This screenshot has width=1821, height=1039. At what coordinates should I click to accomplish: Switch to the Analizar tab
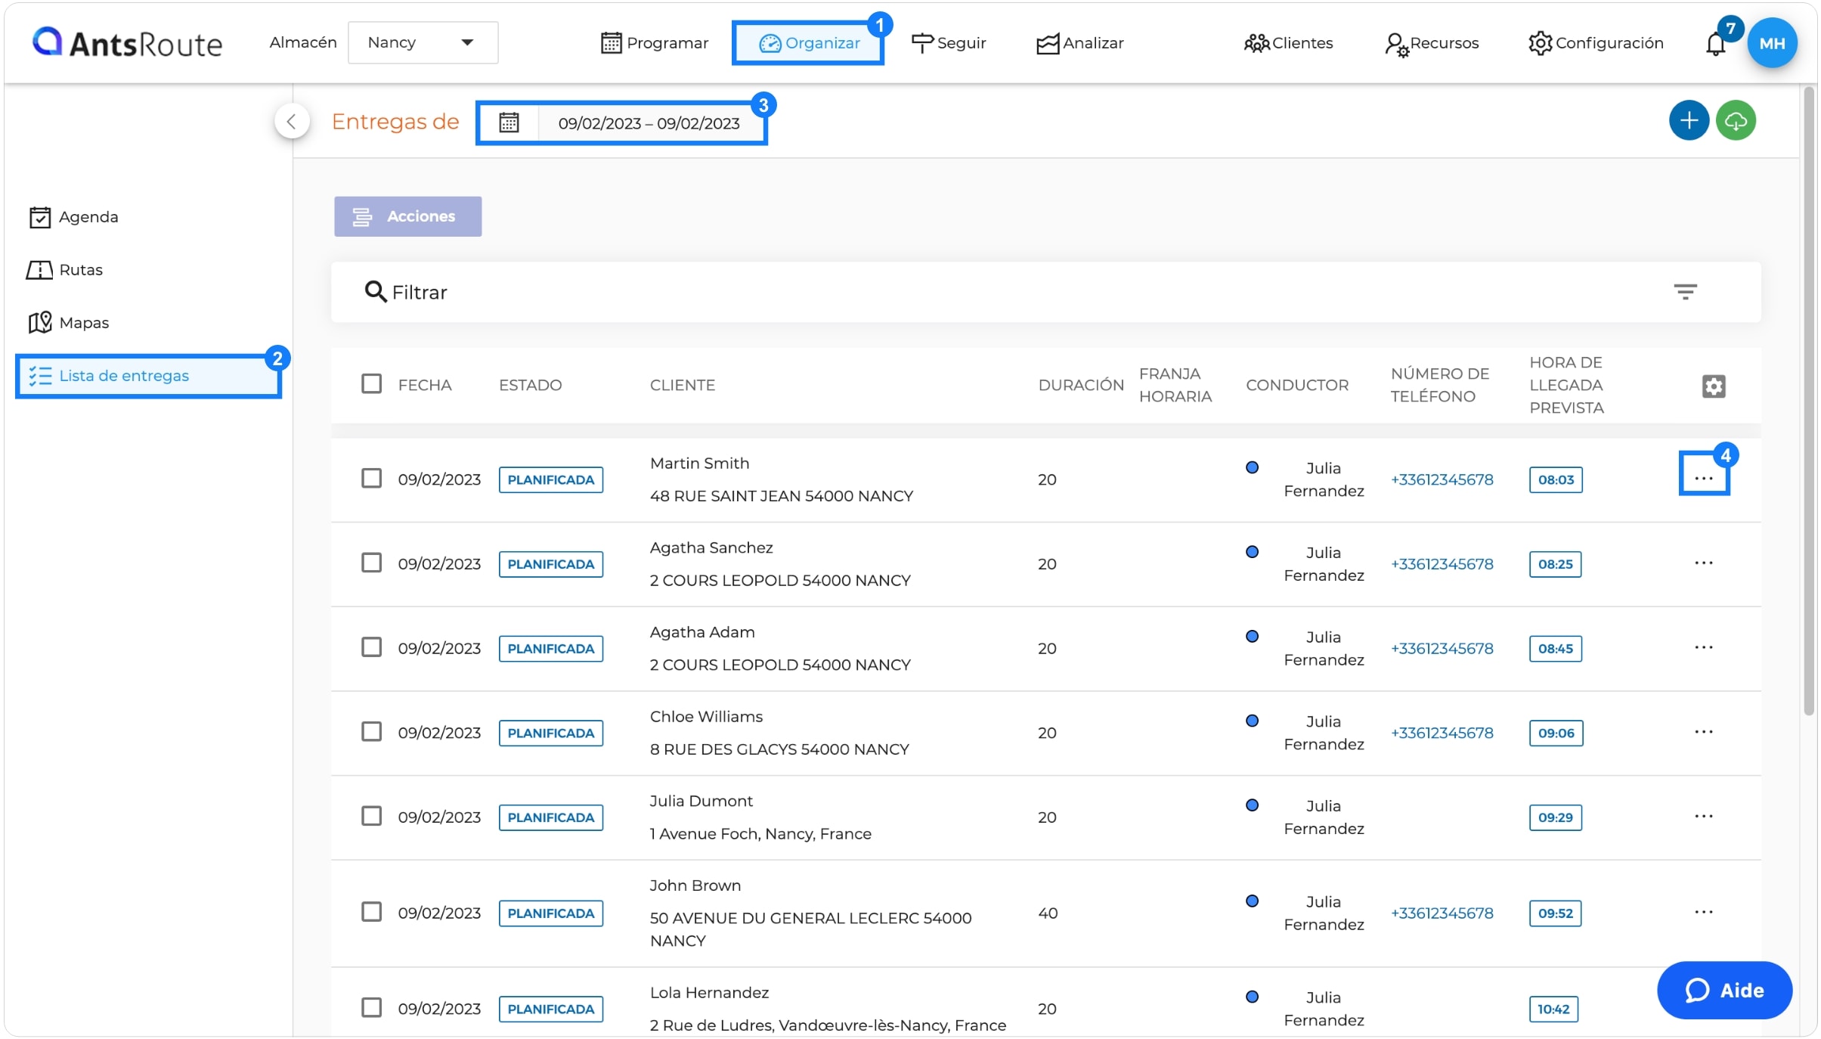(x=1079, y=43)
